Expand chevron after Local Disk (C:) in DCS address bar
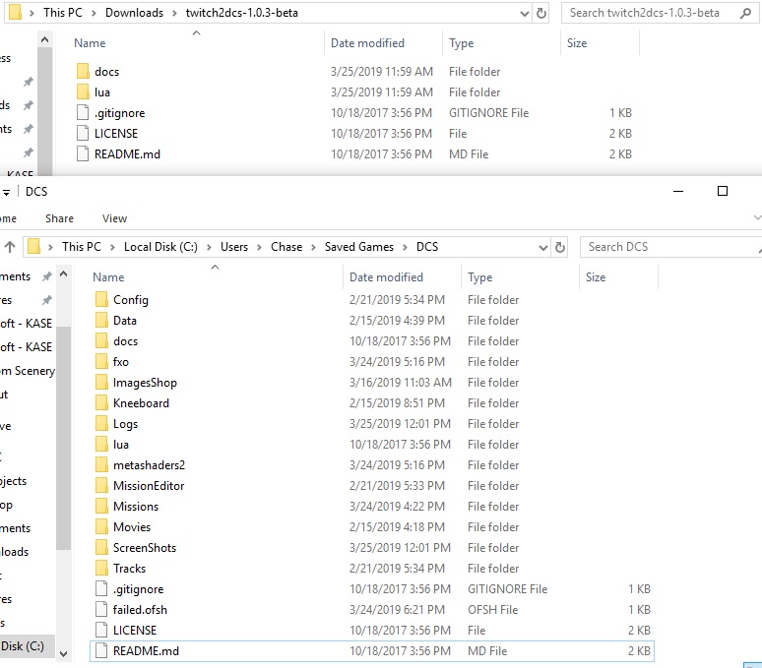The image size is (762, 668). click(x=209, y=247)
